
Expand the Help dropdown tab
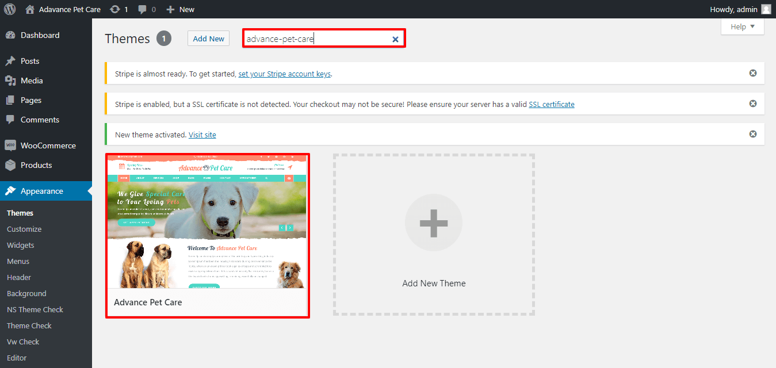point(743,26)
